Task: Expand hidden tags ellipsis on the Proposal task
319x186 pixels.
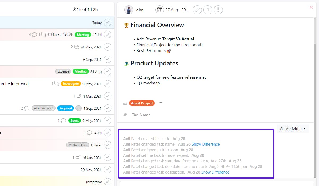Action: pyautogui.click(x=79, y=108)
